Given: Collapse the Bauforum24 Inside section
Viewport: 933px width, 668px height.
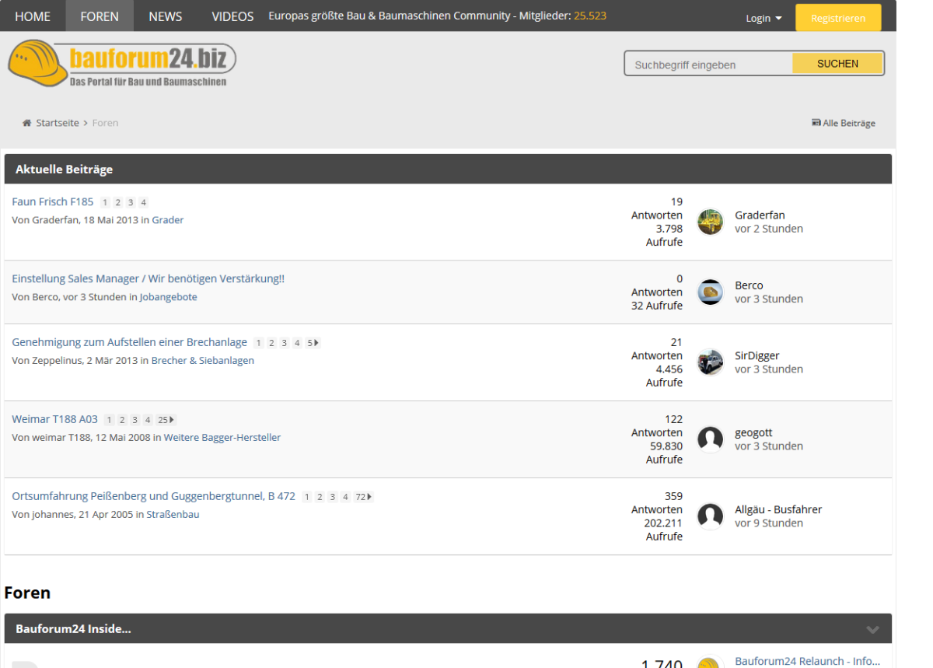Looking at the screenshot, I should click(x=873, y=629).
